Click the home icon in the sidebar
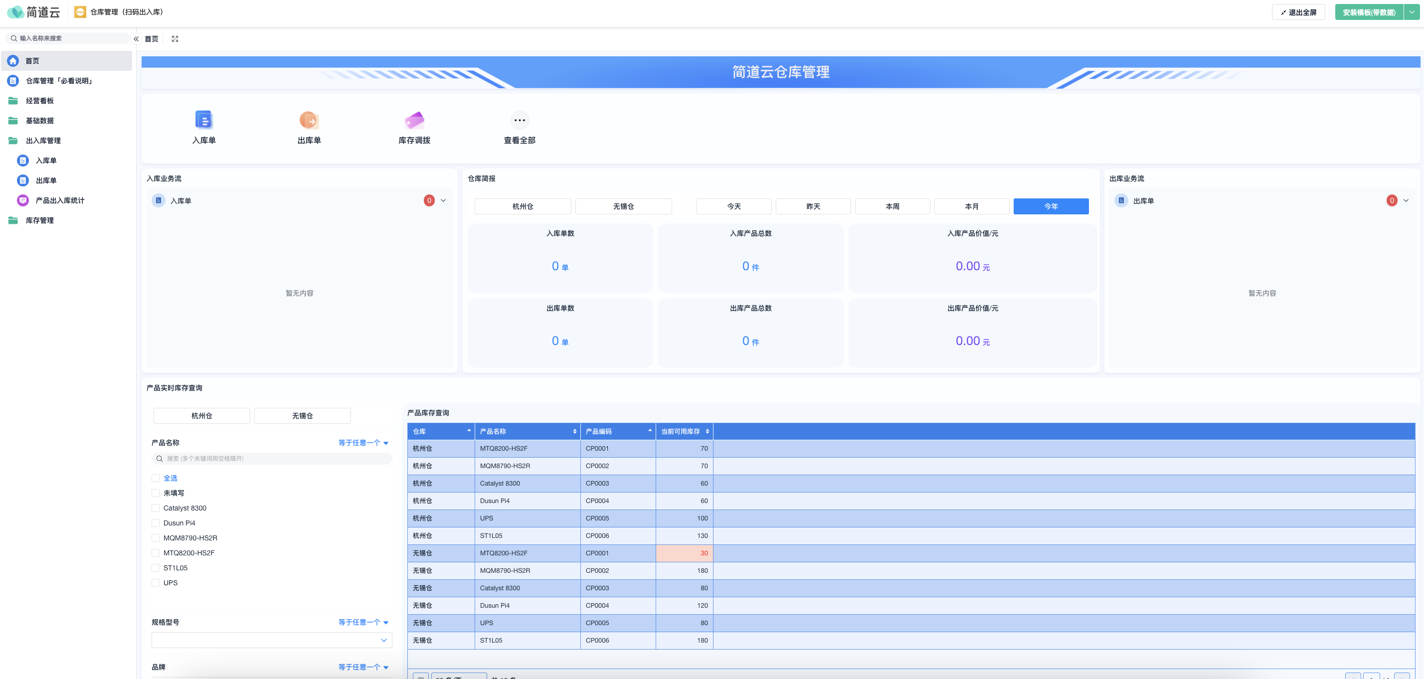This screenshot has width=1424, height=679. (13, 61)
